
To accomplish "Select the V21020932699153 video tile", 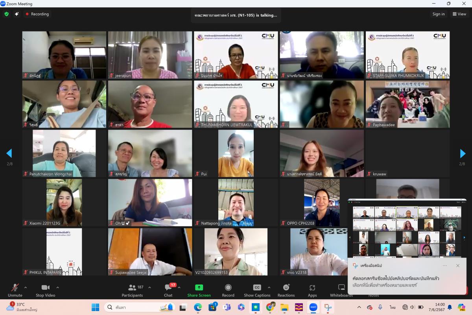I will click(236, 252).
